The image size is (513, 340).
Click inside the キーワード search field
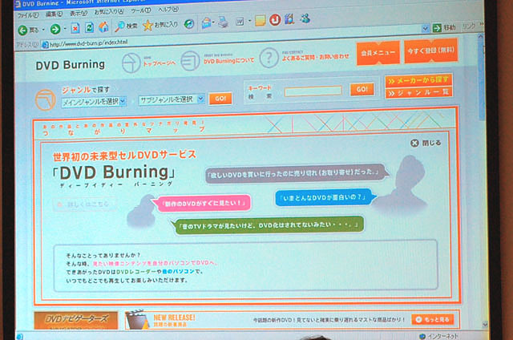coord(313,91)
